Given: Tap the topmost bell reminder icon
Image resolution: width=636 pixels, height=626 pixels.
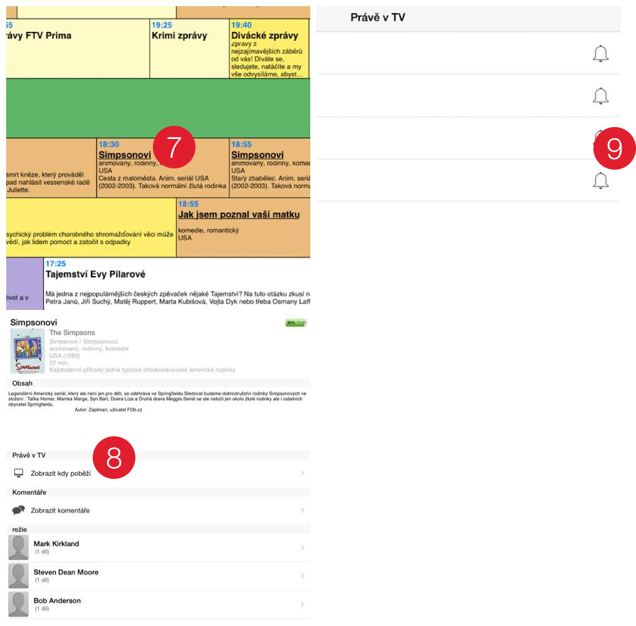Looking at the screenshot, I should (x=600, y=54).
